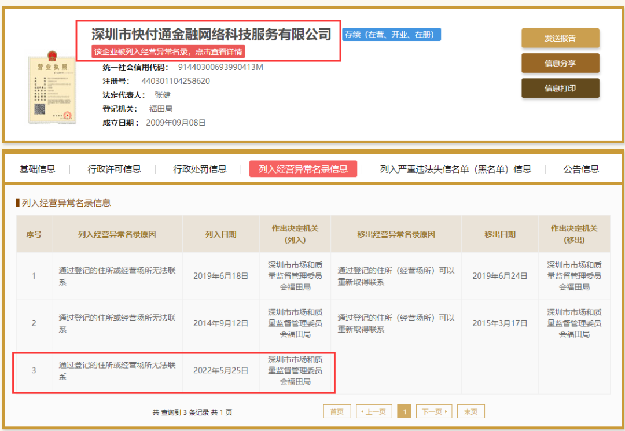Viewport: 625px width, 431px height.
Task: Click row 1's removal authority cell
Action: pos(574,275)
